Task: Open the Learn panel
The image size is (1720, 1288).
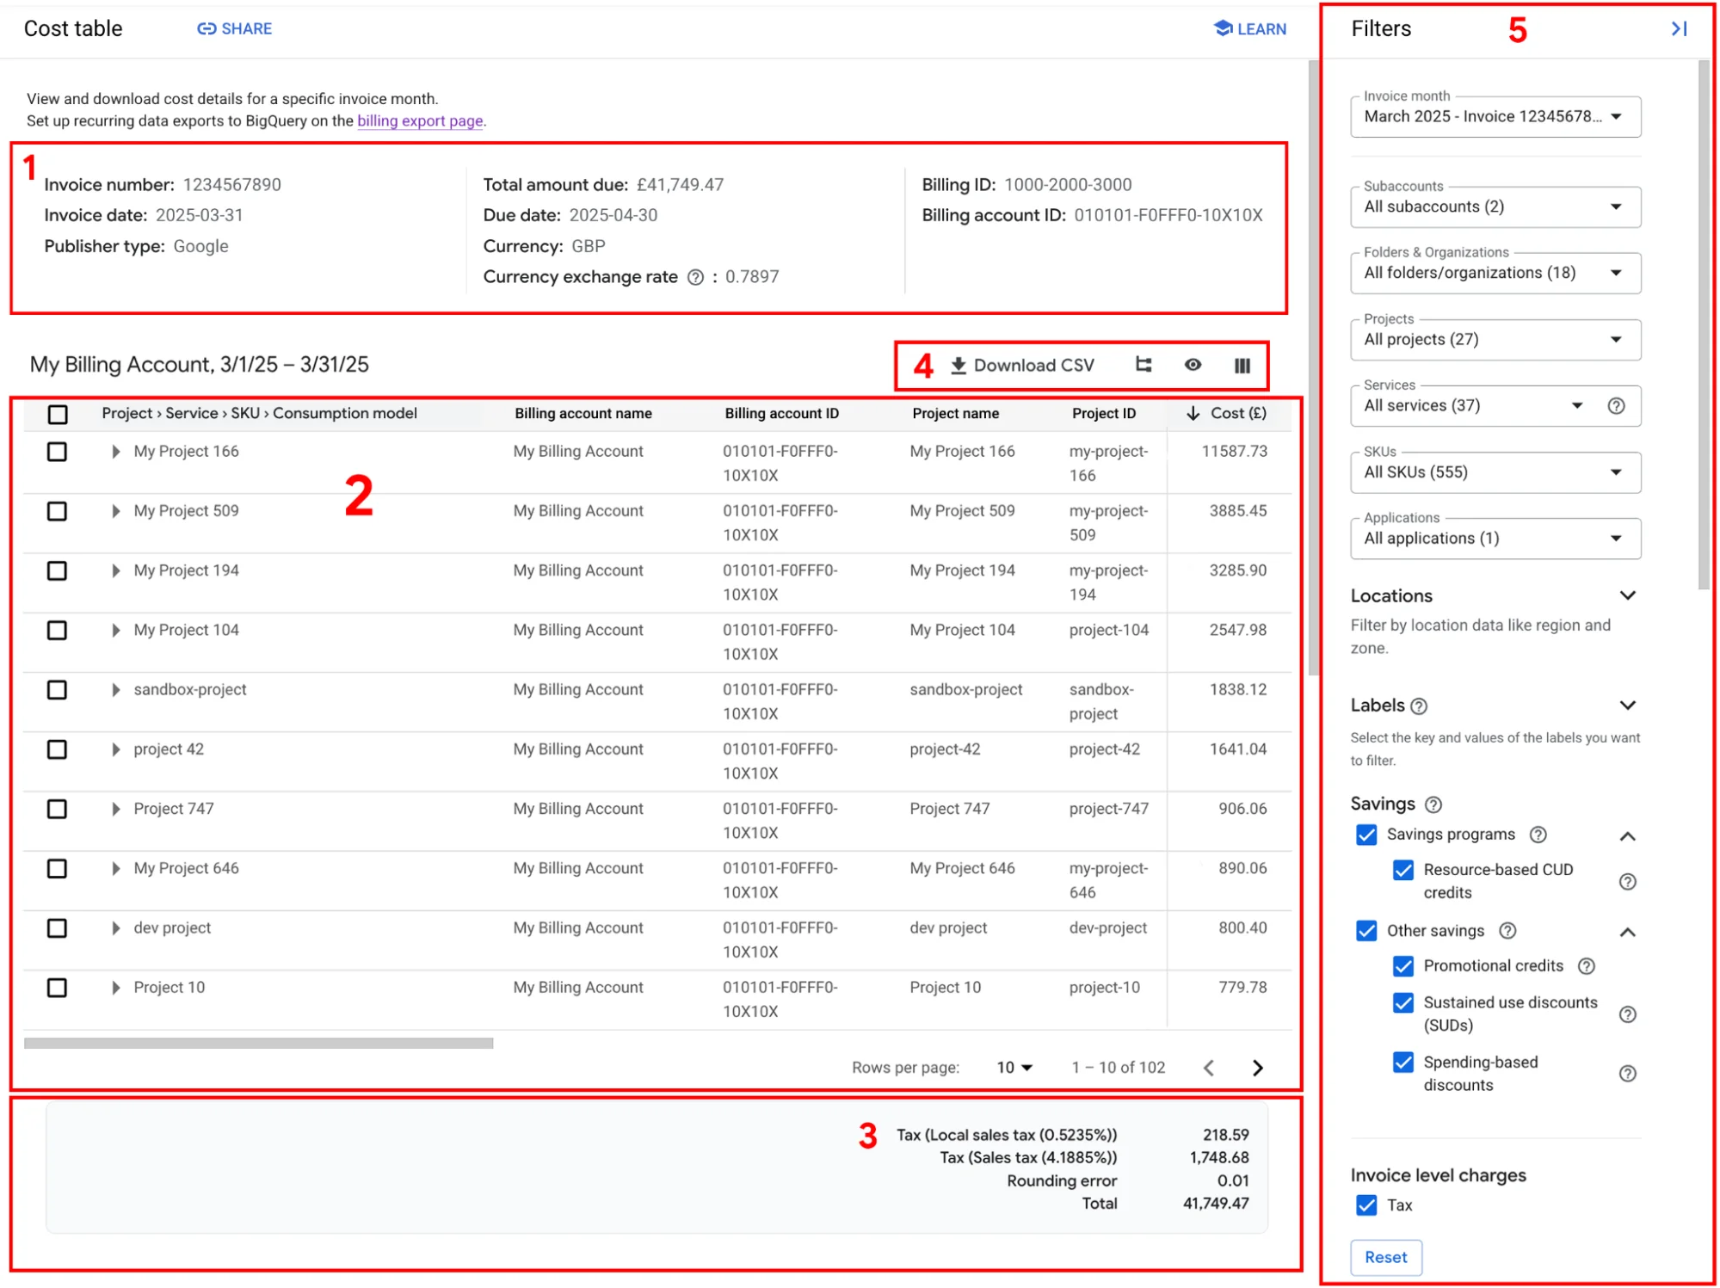Action: coord(1249,28)
